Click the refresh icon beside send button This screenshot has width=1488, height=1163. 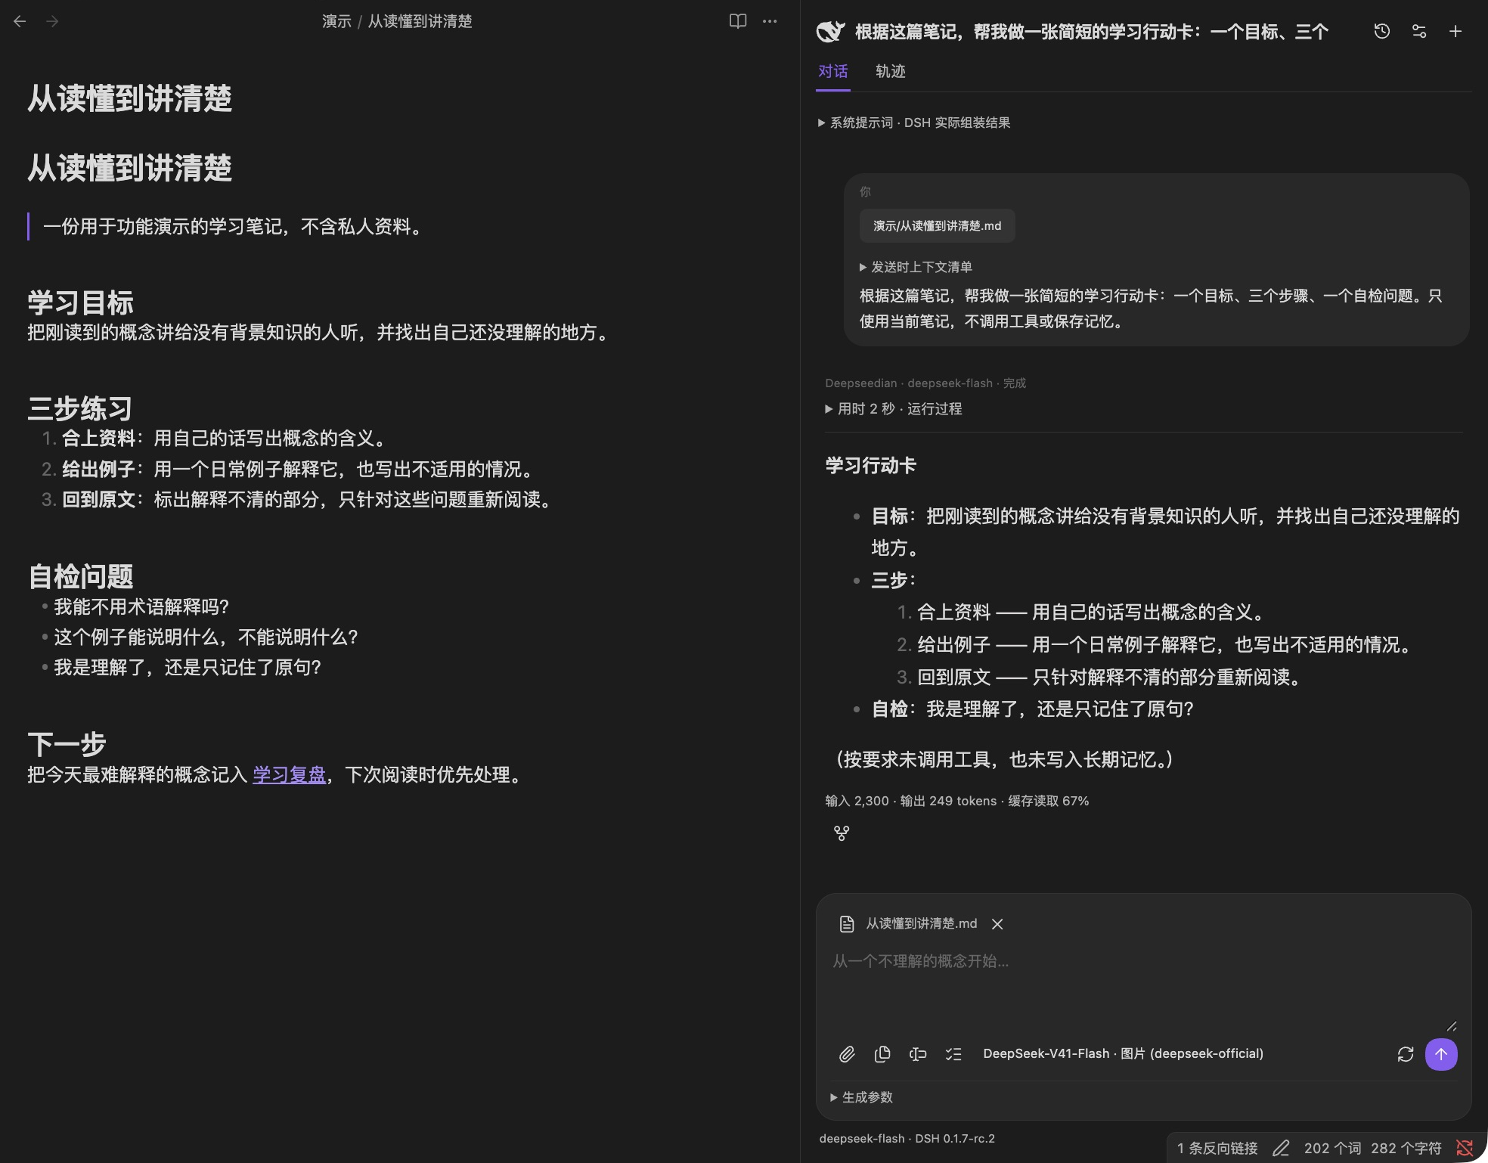click(x=1406, y=1054)
